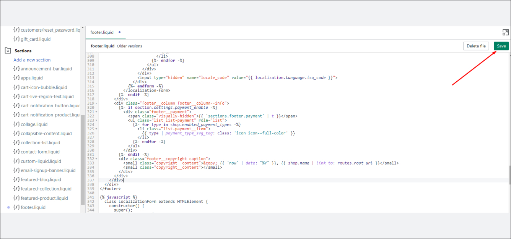Click the {% javascript %} line in code
The image size is (511, 239).
point(119,197)
